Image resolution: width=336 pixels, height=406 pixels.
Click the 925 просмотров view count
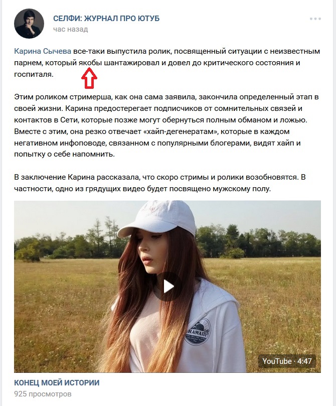click(43, 394)
